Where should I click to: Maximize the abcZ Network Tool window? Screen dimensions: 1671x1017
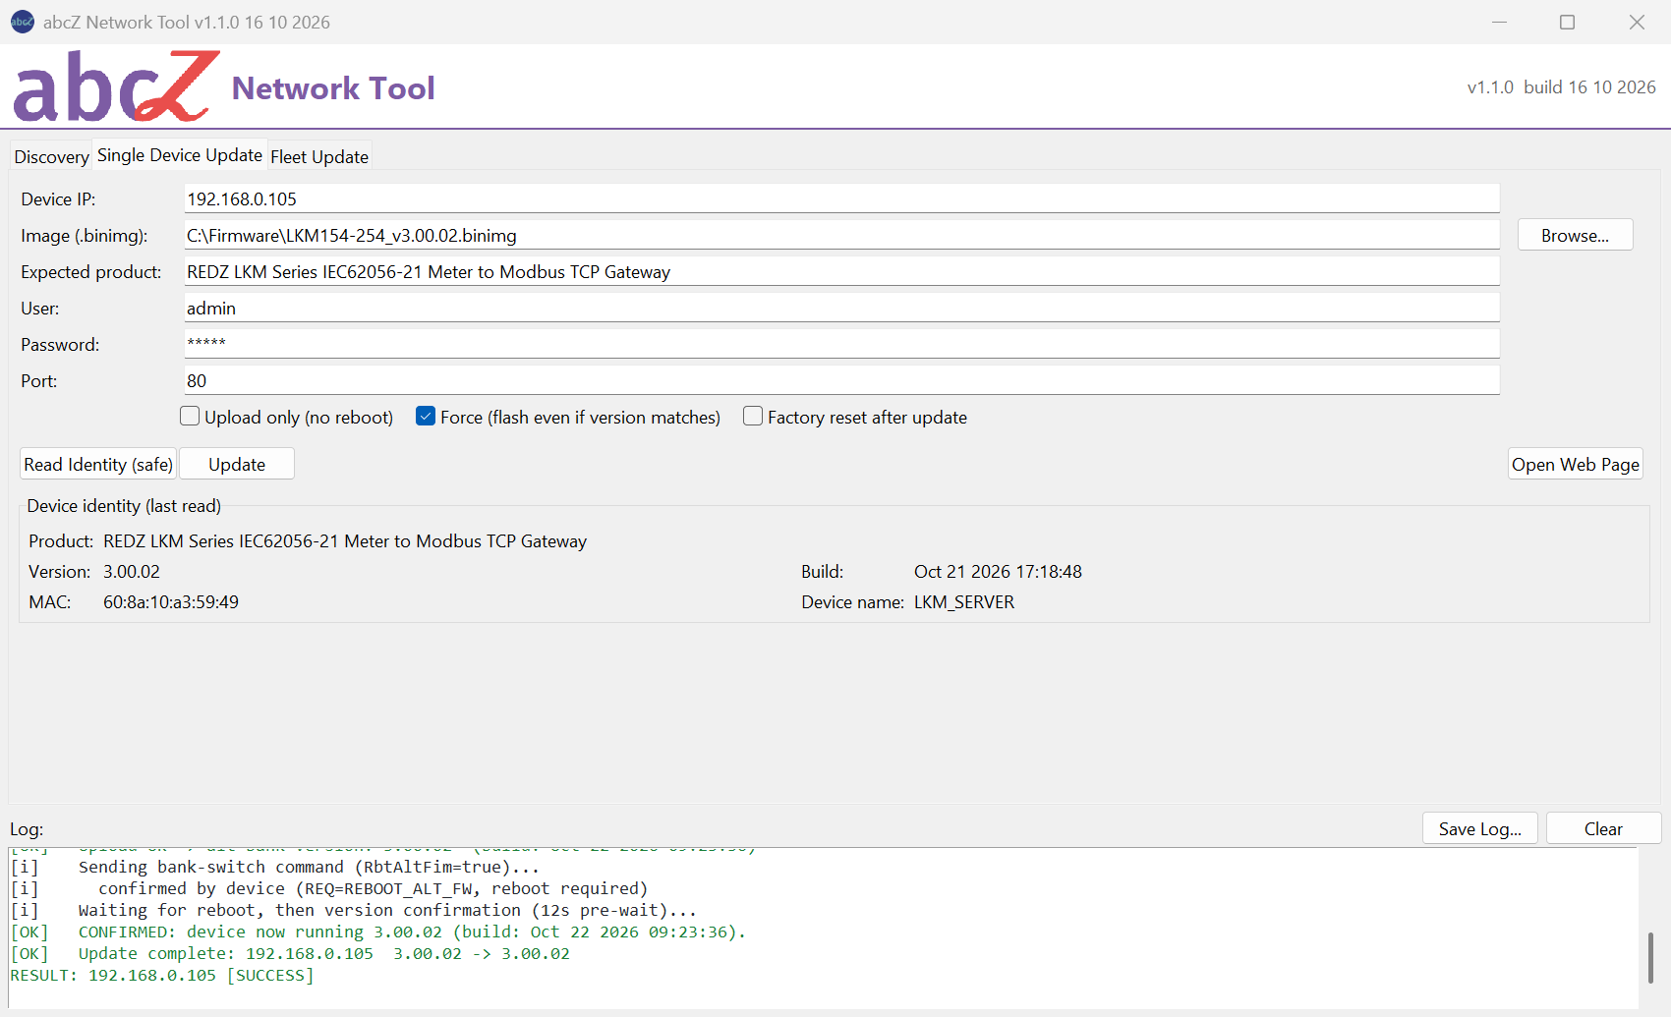click(1567, 22)
